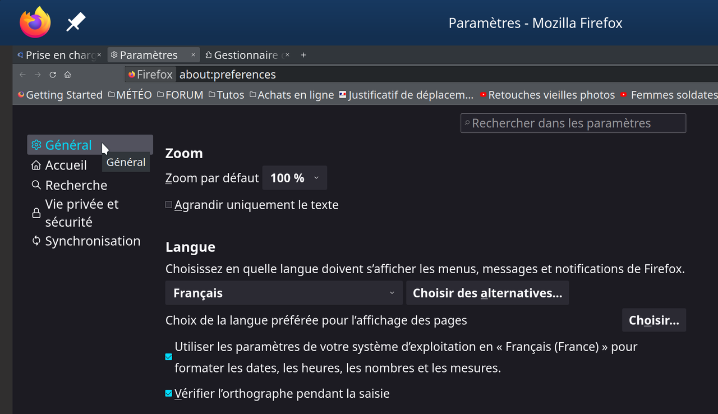The width and height of the screenshot is (718, 414).
Task: Uncheck the système d'exploitation formatting option
Action: tap(168, 357)
